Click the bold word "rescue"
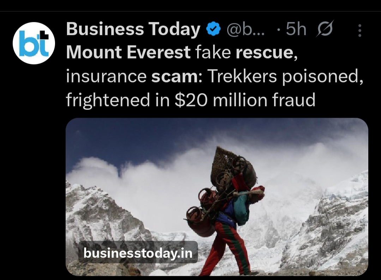This screenshot has width=381, height=280. pyautogui.click(x=264, y=53)
